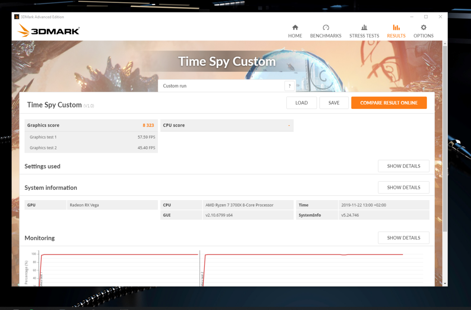
Task: Click the 3DMark logo
Action: 49,31
